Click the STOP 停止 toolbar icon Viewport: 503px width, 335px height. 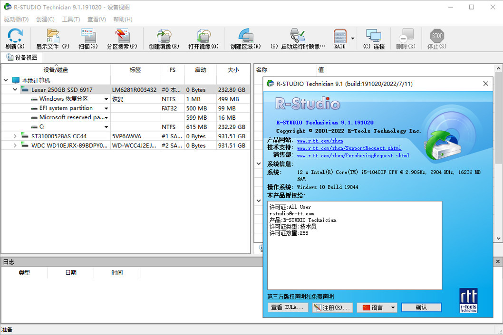[436, 38]
